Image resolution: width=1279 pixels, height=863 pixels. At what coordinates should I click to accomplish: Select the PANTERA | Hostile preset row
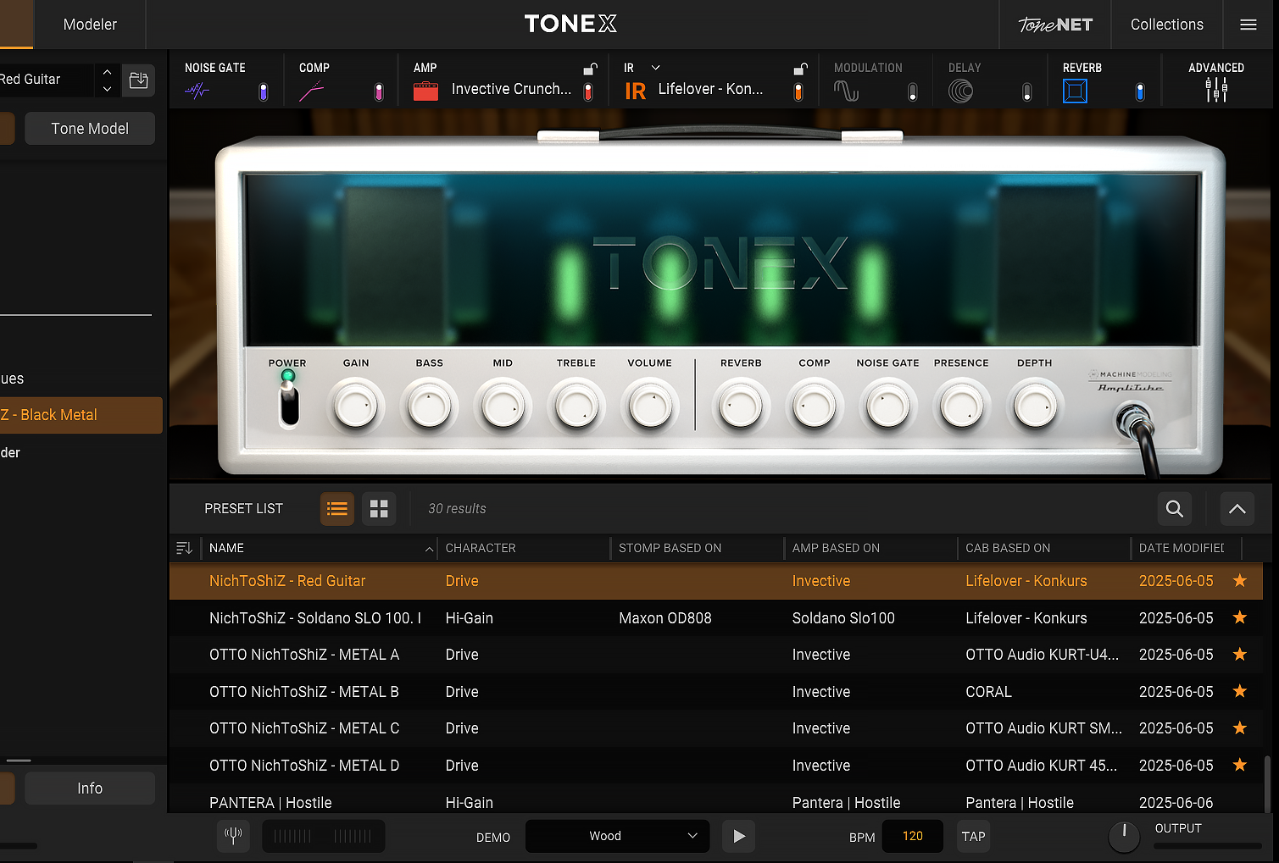click(716, 802)
